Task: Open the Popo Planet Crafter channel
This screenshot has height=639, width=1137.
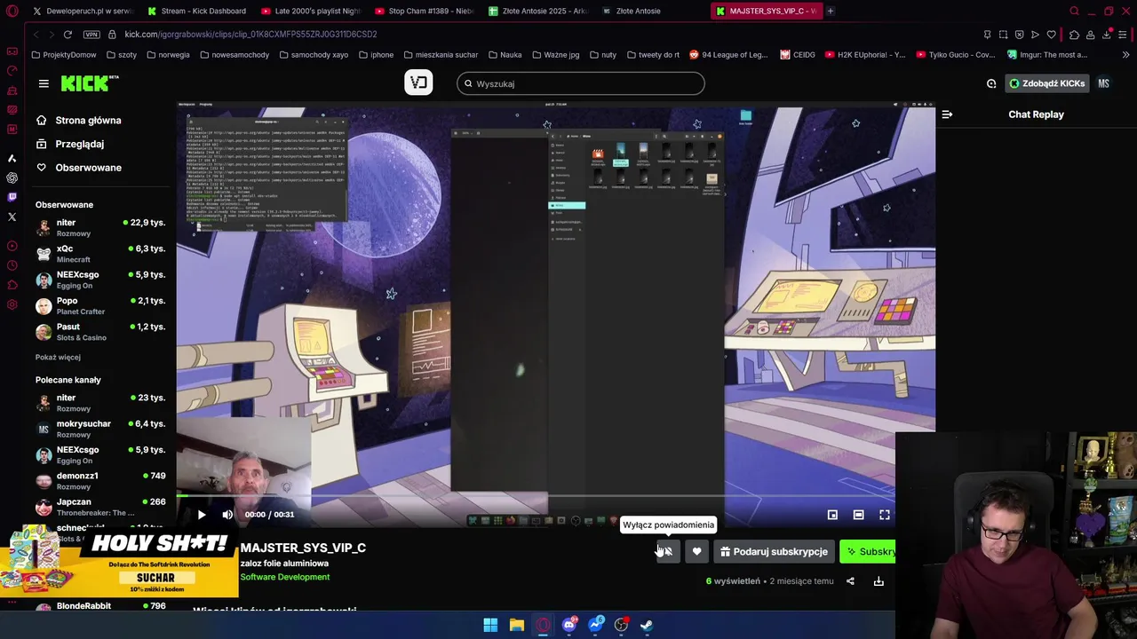Action: 100,305
